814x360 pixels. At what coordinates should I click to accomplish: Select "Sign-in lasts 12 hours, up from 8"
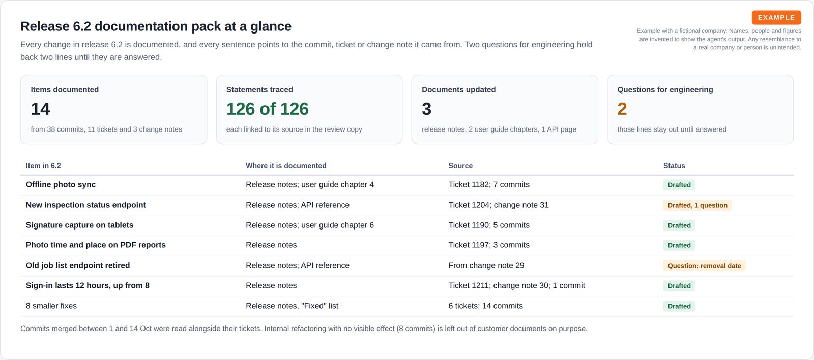pos(88,286)
